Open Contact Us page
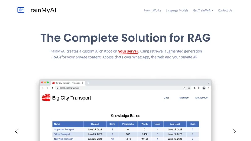 click(225, 10)
